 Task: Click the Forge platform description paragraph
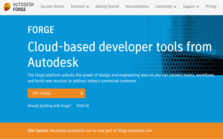[121, 78]
